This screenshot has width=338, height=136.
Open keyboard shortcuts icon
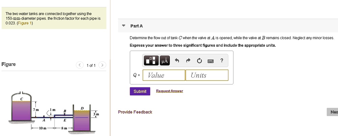[x=210, y=61]
